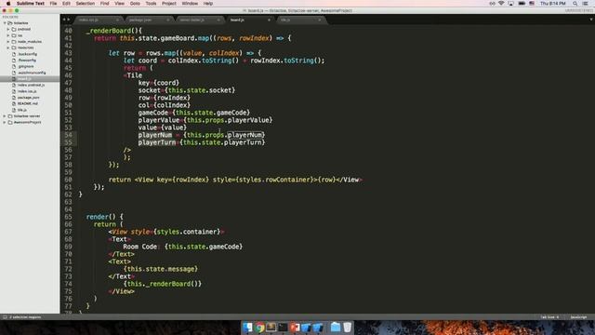Open index.android.js in the sidebar

click(31, 85)
